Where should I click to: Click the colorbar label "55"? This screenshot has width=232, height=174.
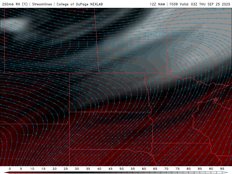[x=133, y=169]
